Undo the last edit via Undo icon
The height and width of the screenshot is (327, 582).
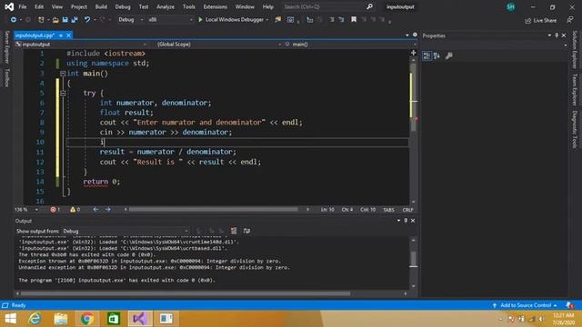(x=87, y=20)
